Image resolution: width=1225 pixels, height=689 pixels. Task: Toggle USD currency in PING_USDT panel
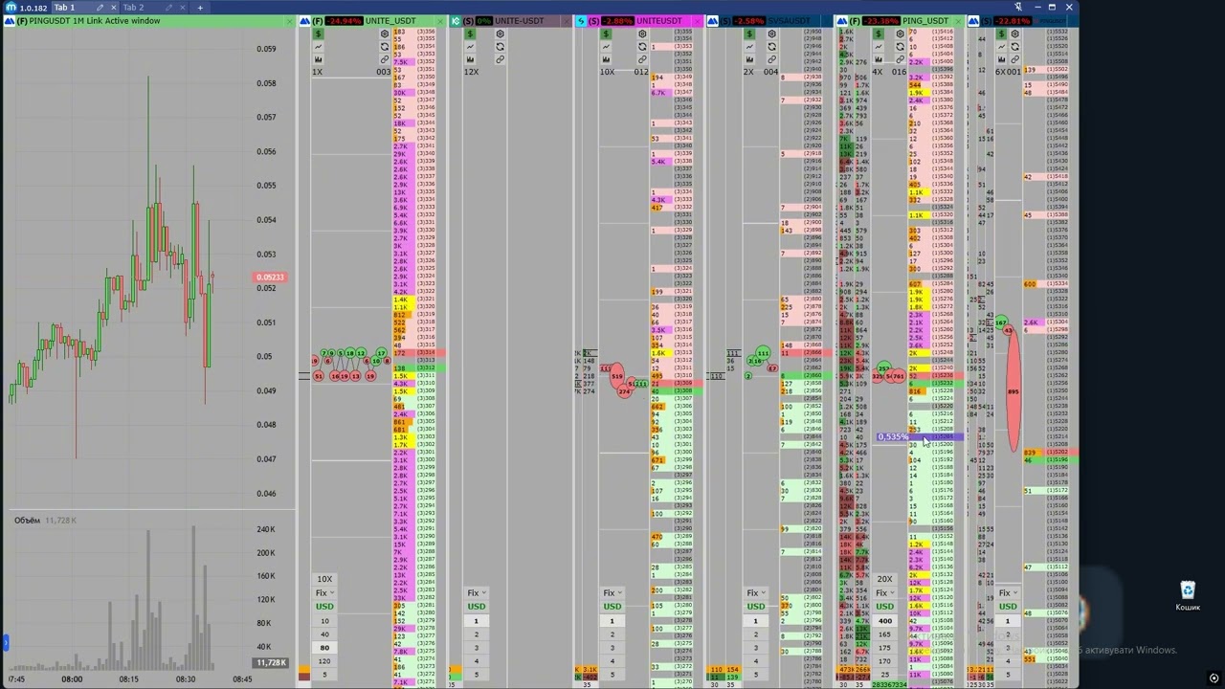point(884,607)
